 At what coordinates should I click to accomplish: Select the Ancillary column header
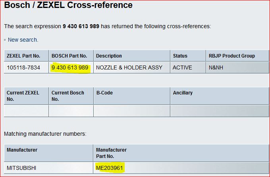[183, 93]
